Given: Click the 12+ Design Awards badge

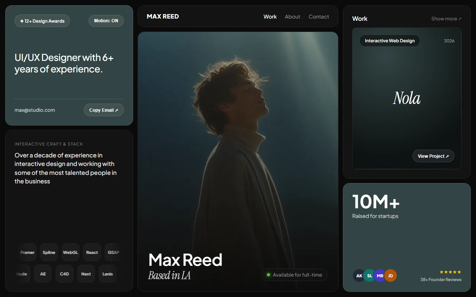Looking at the screenshot, I should pyautogui.click(x=42, y=21).
